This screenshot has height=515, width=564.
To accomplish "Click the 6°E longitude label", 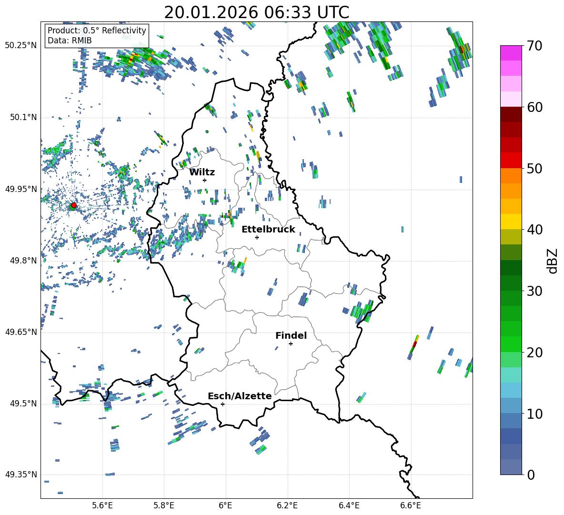I will click(x=225, y=505).
